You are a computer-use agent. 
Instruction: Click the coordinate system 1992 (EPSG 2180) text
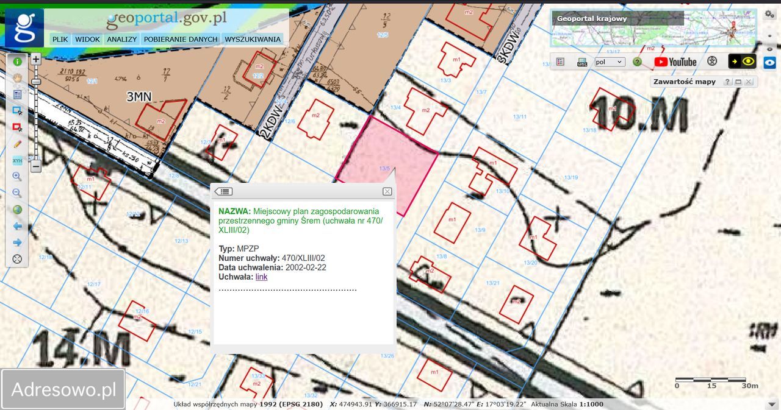pos(292,404)
